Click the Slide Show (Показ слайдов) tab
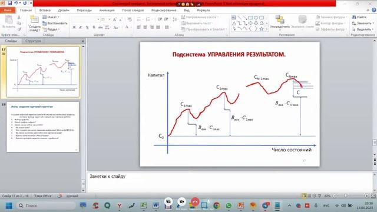The height and width of the screenshot is (212, 377). (x=133, y=11)
